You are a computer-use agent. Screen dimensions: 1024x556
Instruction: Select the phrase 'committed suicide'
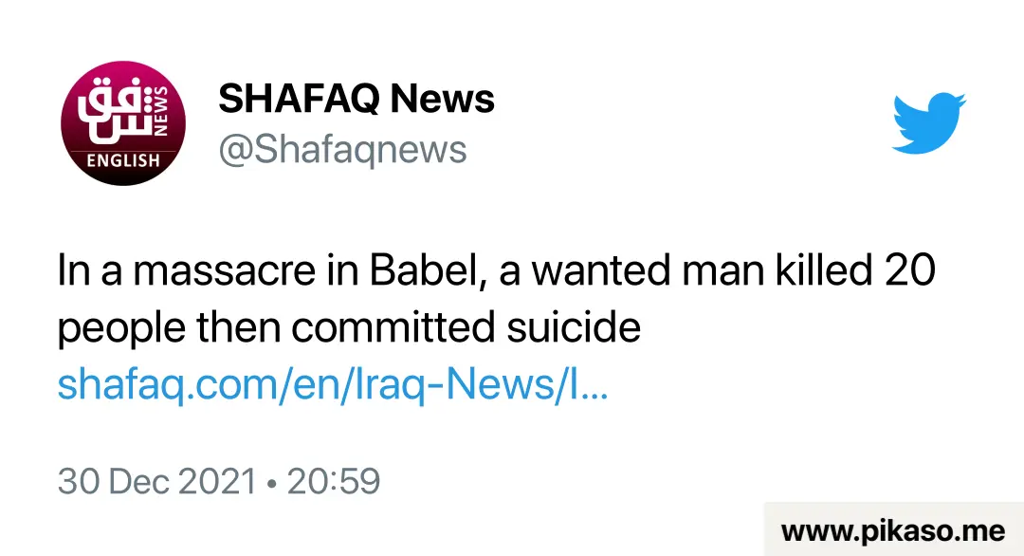(x=466, y=326)
